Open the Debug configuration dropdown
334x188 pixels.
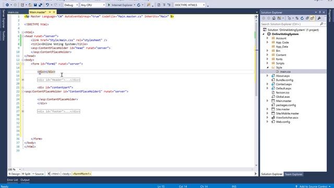point(71,5)
